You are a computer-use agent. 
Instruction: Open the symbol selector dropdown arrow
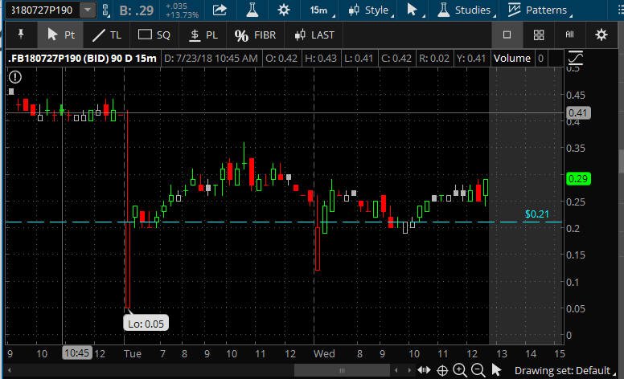[88, 10]
